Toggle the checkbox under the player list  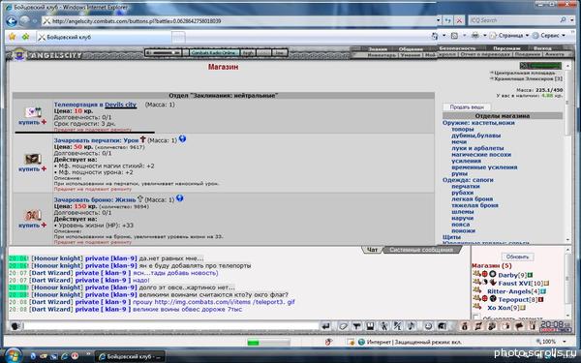[476, 318]
